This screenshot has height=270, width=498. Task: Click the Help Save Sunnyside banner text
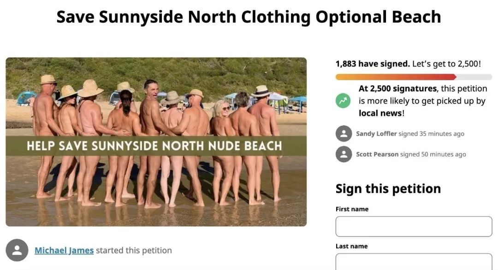click(x=154, y=146)
